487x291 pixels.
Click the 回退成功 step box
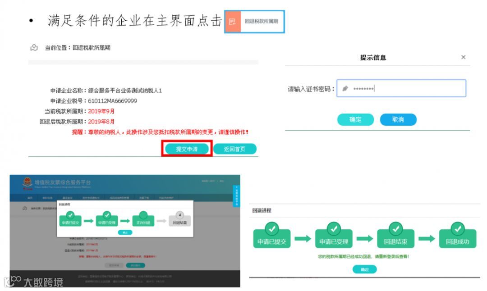458,236
